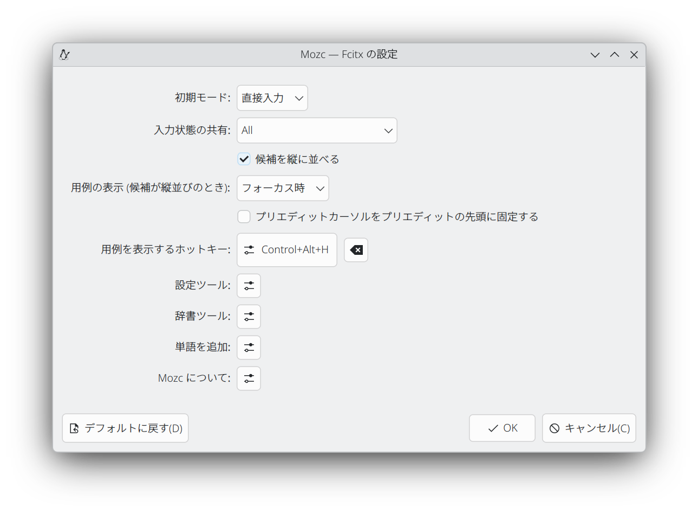This screenshot has height=514, width=698.
Task: Expand the 入力状態の共有 combo box set to All
Action: 317,131
